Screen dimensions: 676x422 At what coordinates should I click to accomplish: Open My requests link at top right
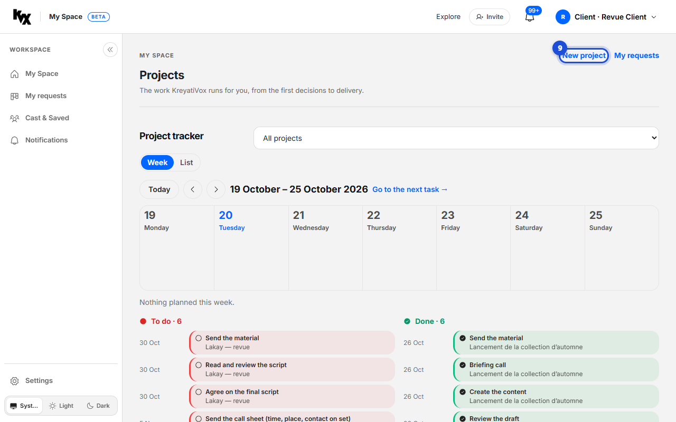point(636,55)
